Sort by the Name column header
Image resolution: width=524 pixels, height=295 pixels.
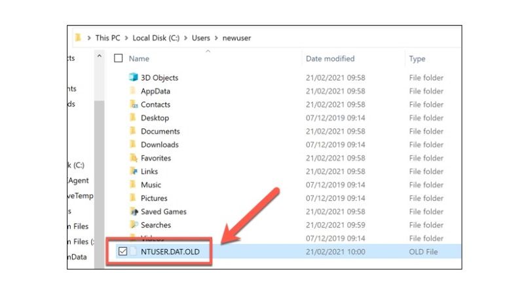click(139, 58)
